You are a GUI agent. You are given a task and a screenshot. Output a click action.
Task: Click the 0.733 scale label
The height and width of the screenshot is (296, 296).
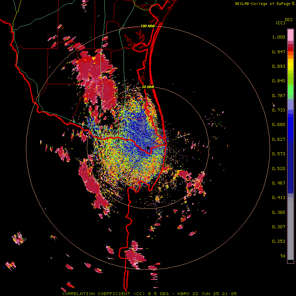[x=279, y=110]
